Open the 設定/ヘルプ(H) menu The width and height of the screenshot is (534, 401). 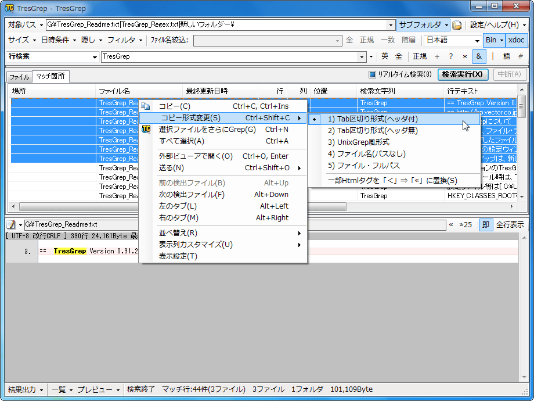click(x=497, y=25)
